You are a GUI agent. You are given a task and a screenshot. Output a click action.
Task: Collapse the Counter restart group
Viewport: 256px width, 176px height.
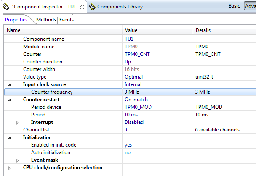click(10, 100)
